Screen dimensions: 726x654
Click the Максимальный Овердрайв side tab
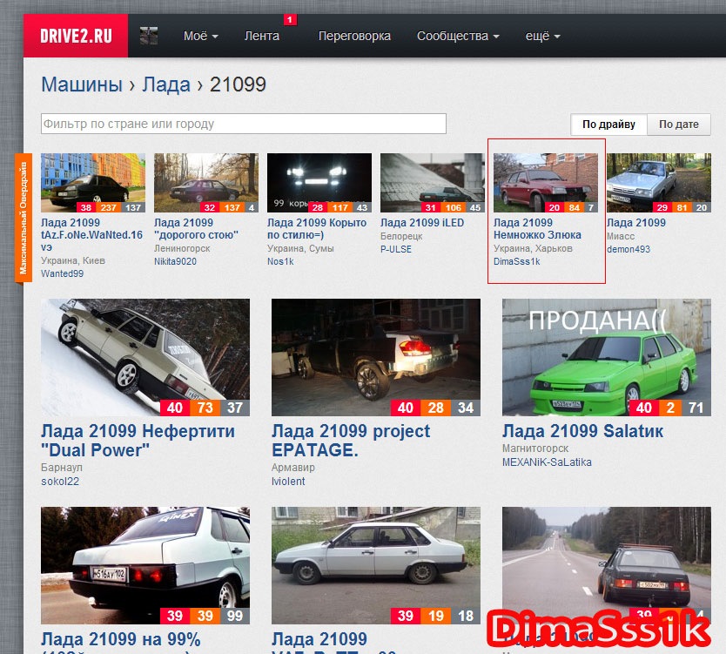click(24, 218)
